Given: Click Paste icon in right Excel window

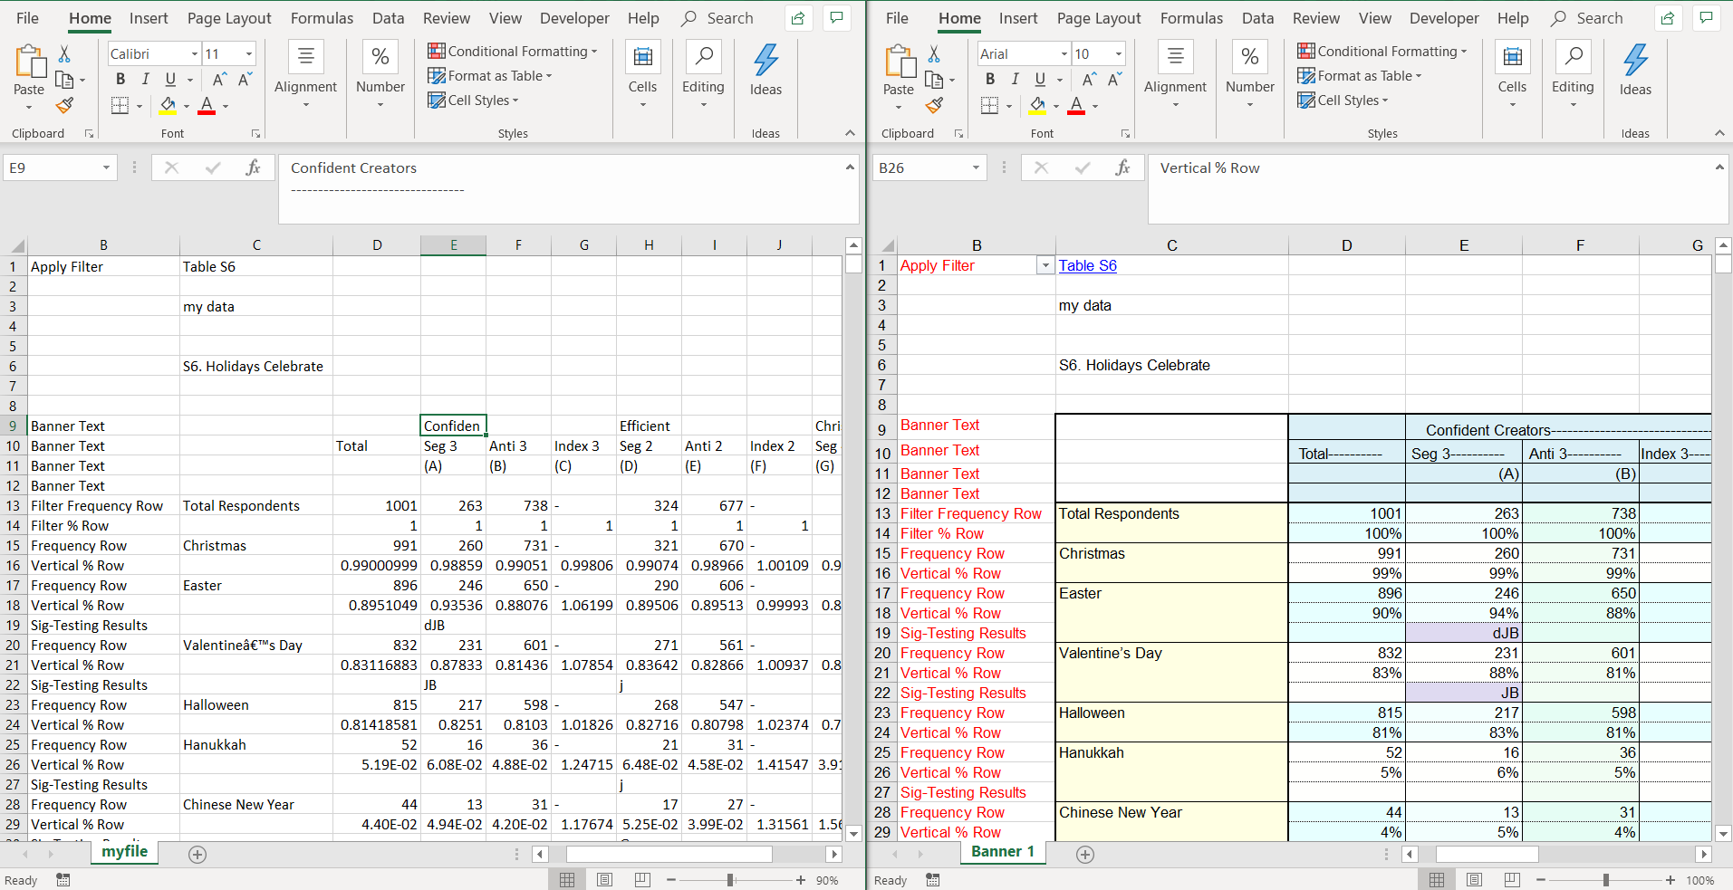Looking at the screenshot, I should coord(900,62).
